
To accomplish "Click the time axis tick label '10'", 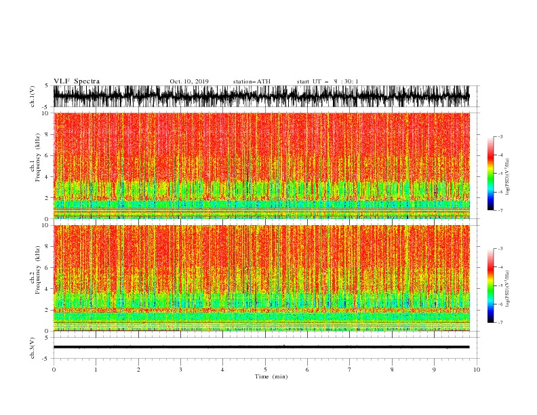I will (477, 370).
